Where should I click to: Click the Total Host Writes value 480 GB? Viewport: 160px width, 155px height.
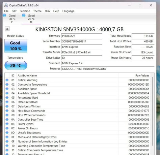point(143,41)
